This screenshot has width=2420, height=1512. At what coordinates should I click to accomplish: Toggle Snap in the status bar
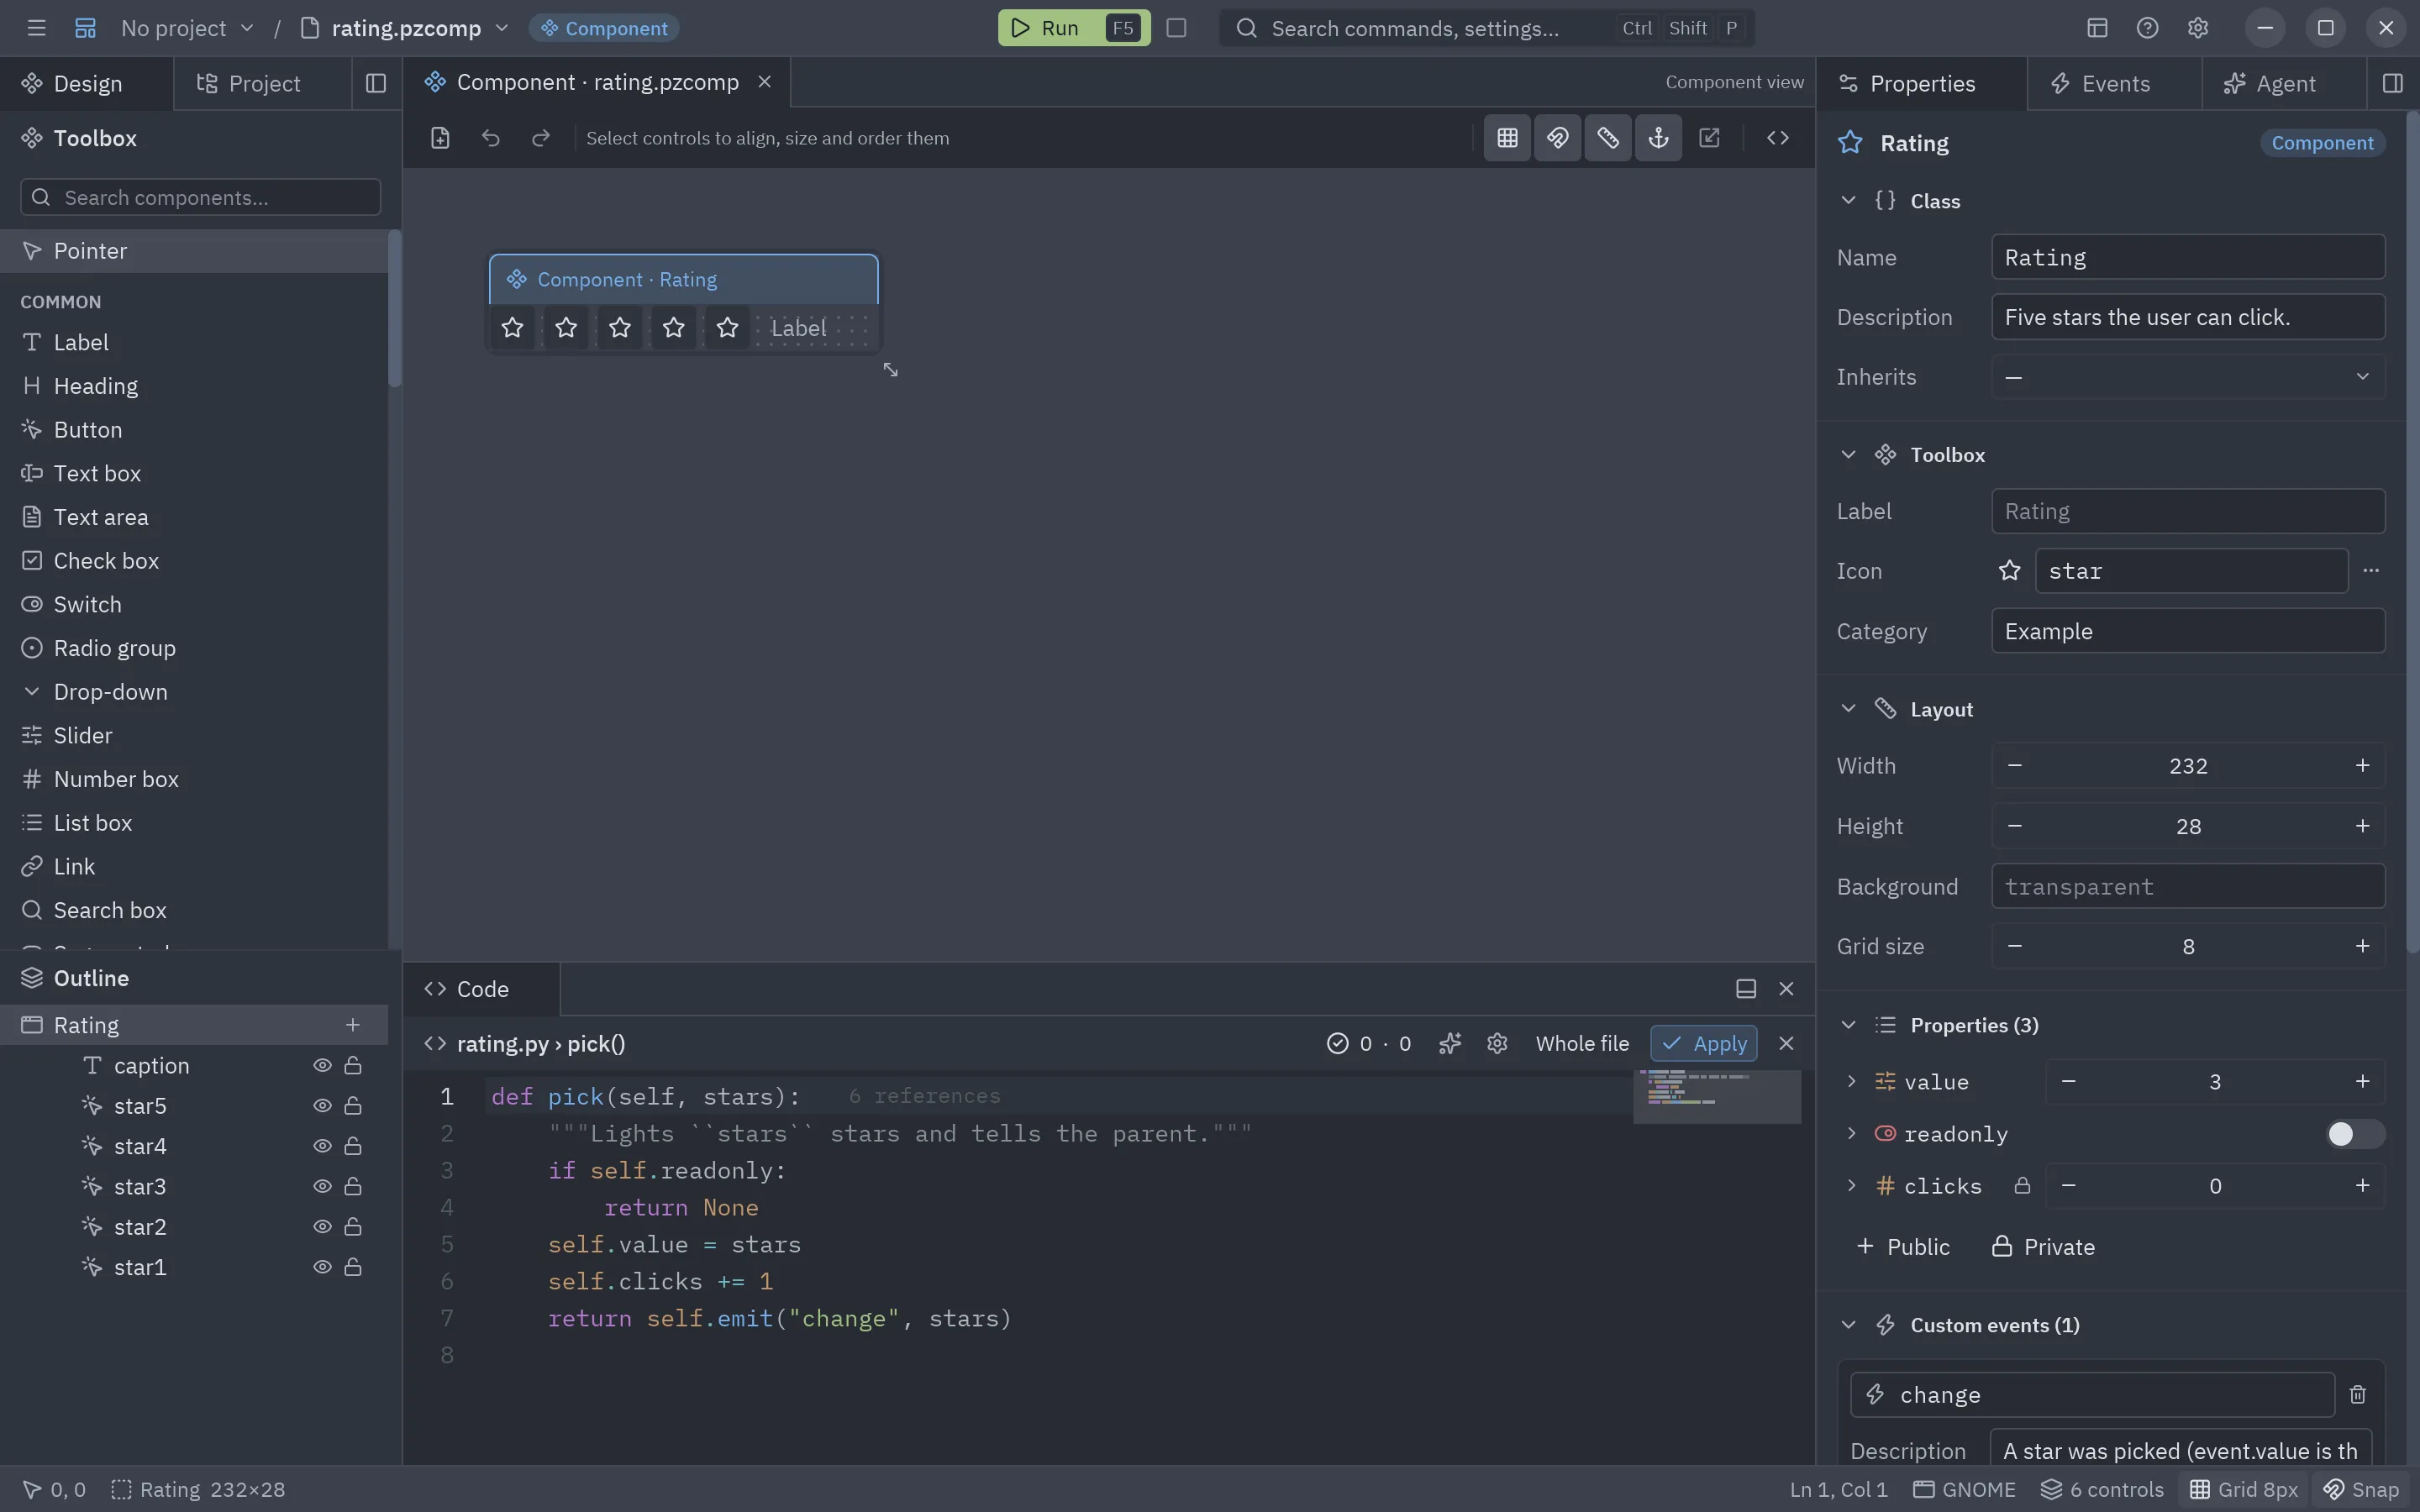[x=2361, y=1489]
